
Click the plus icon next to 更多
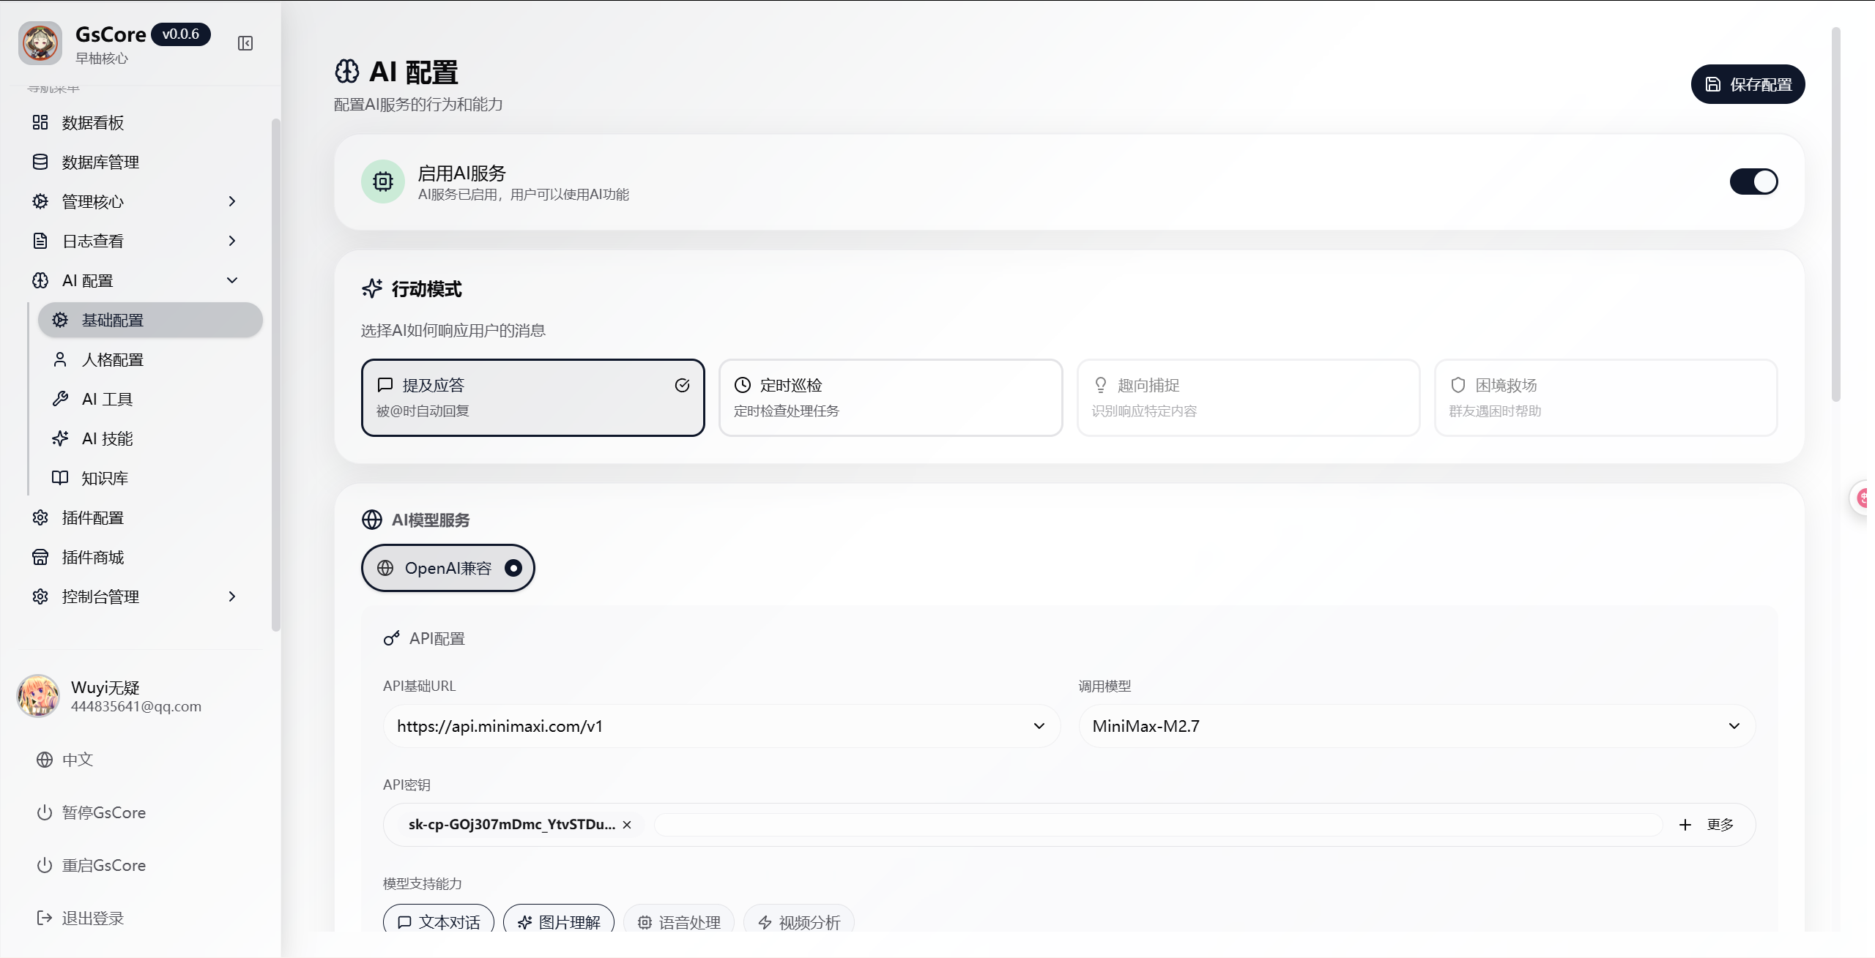[1685, 825]
